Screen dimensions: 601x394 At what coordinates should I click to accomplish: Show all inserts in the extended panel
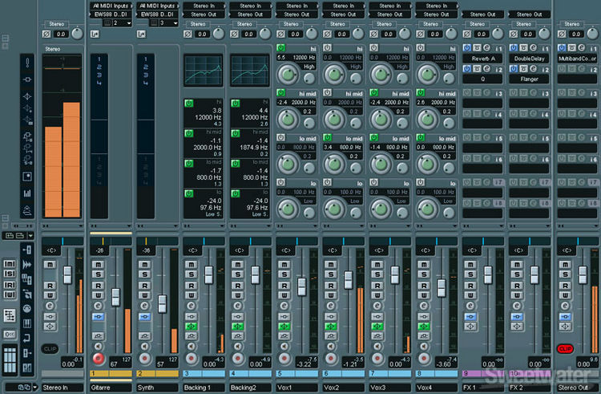(x=27, y=79)
